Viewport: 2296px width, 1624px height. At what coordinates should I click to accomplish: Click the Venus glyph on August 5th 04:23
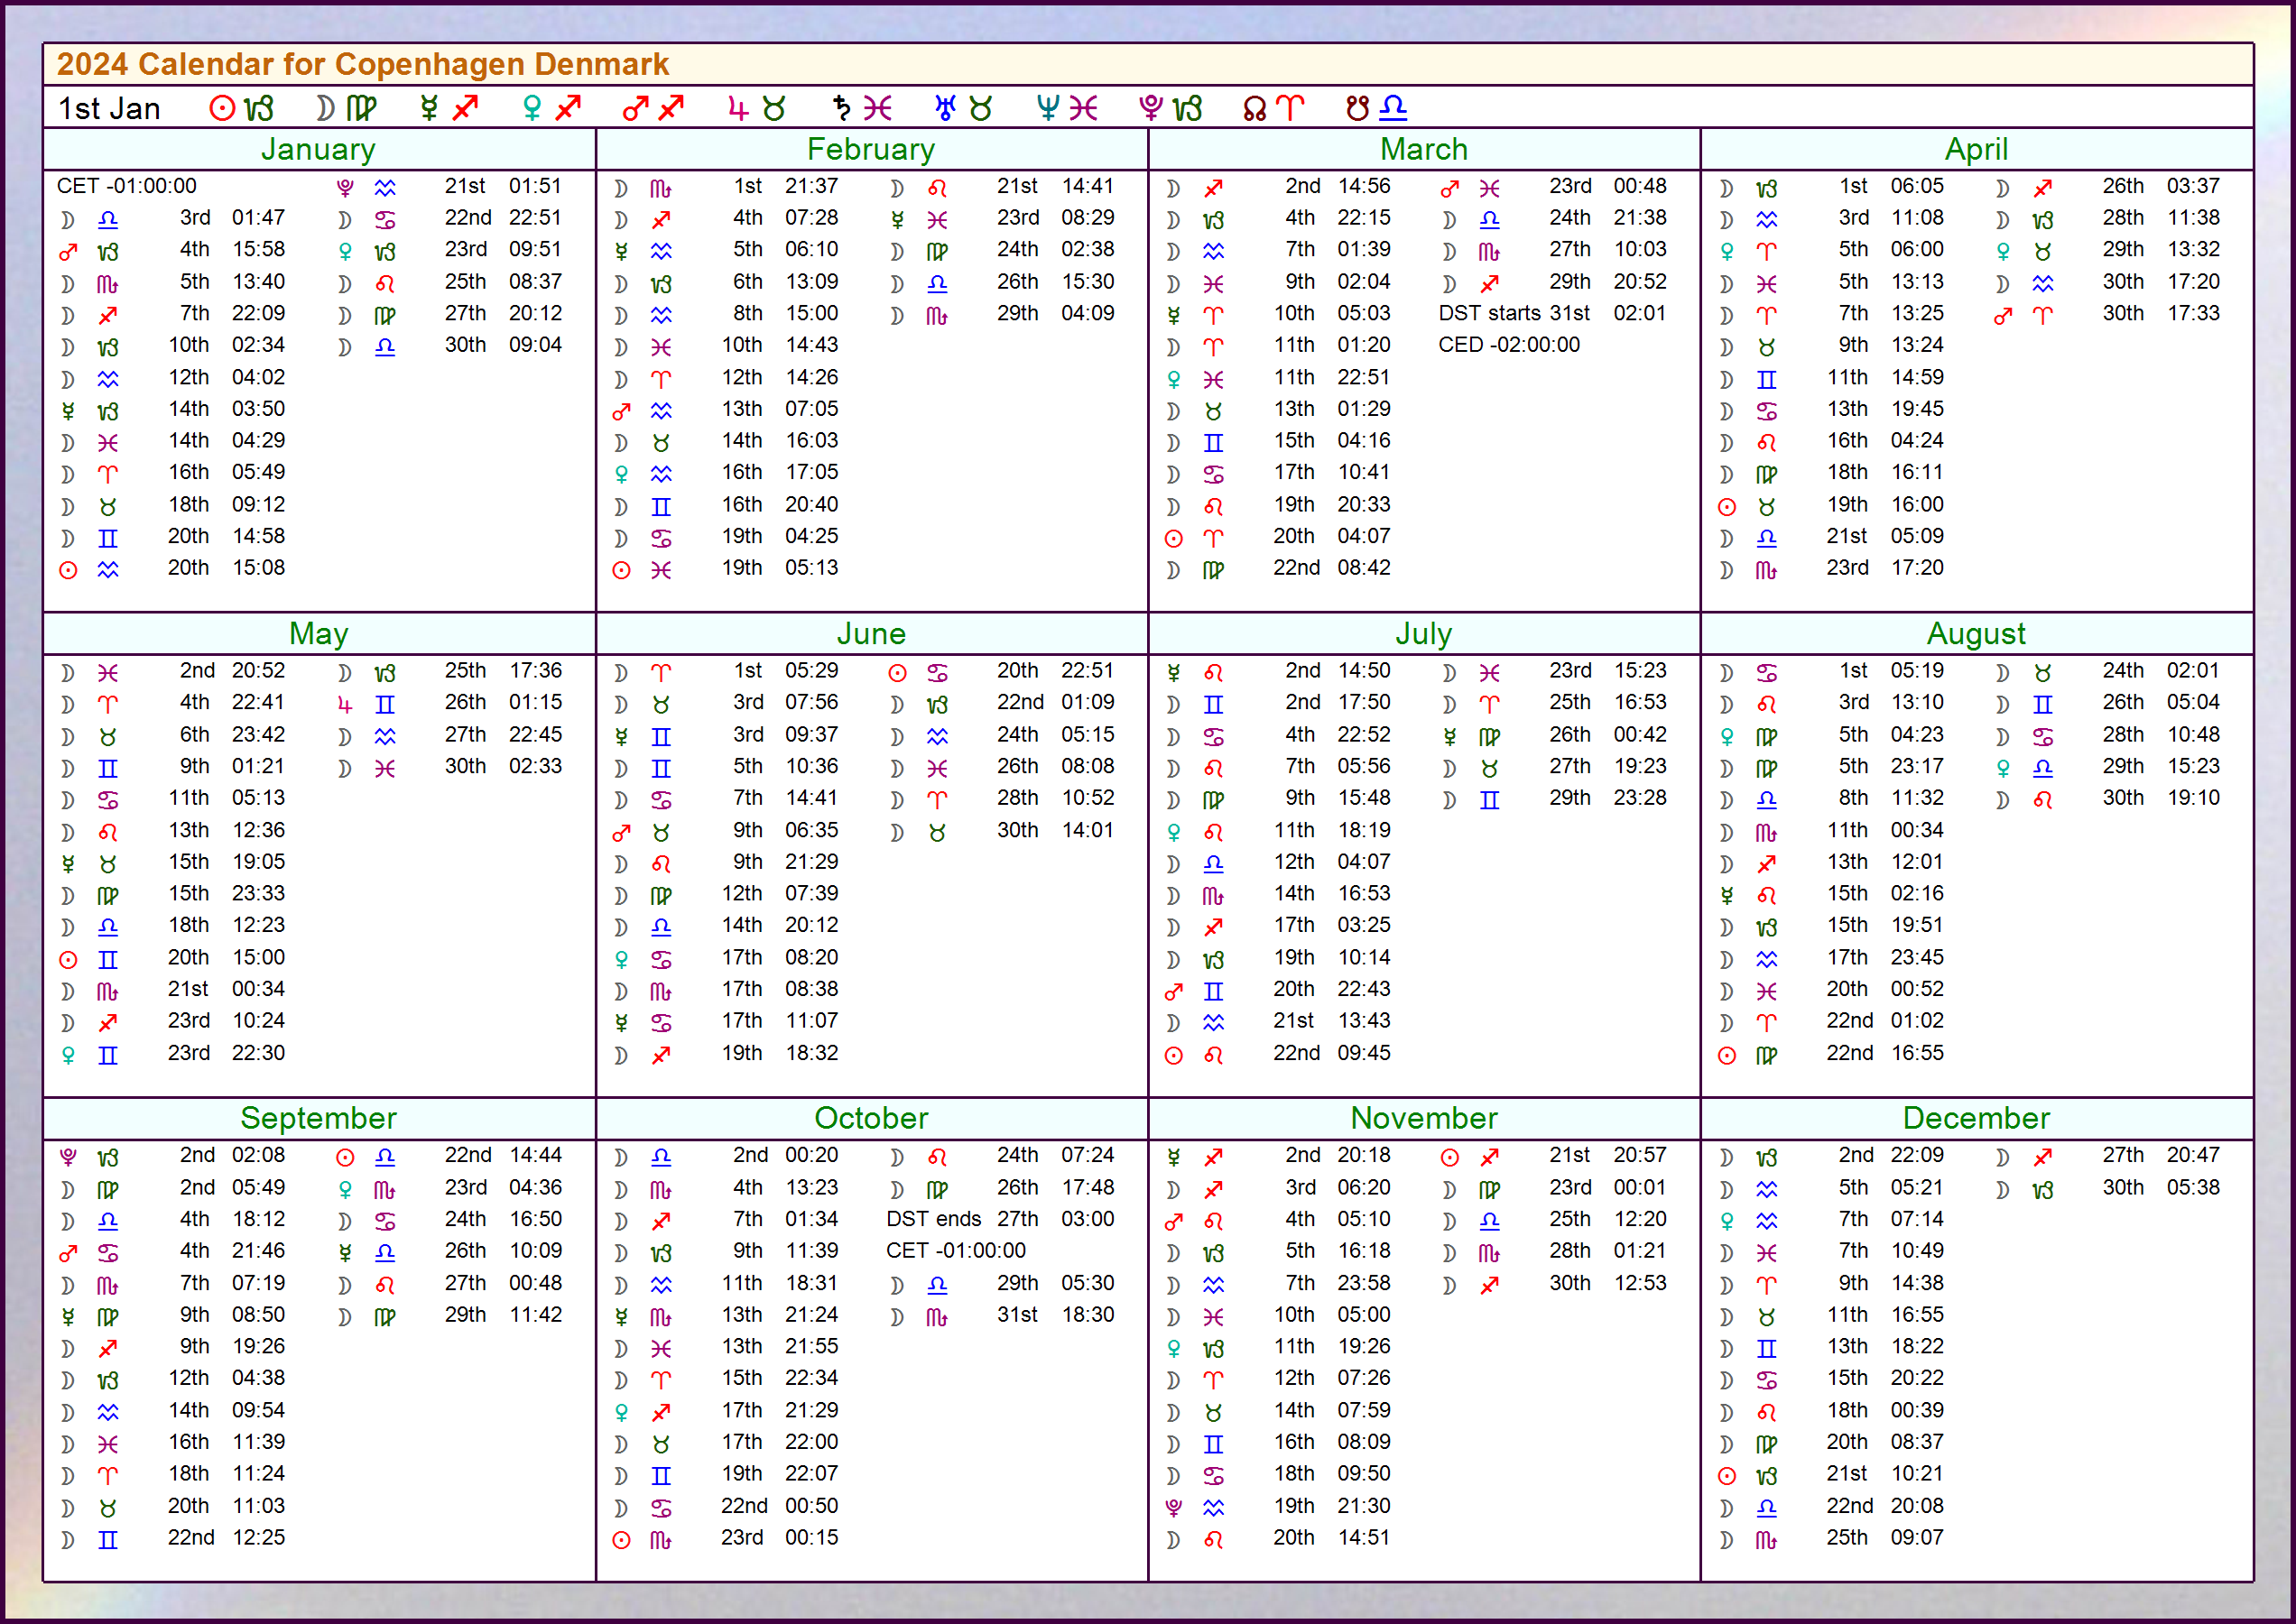[1727, 737]
